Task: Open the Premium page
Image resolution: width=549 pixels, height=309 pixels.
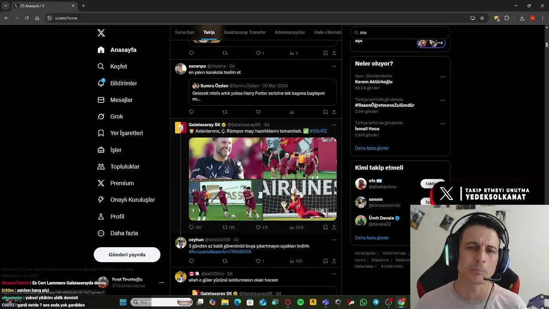Action: (x=116, y=183)
